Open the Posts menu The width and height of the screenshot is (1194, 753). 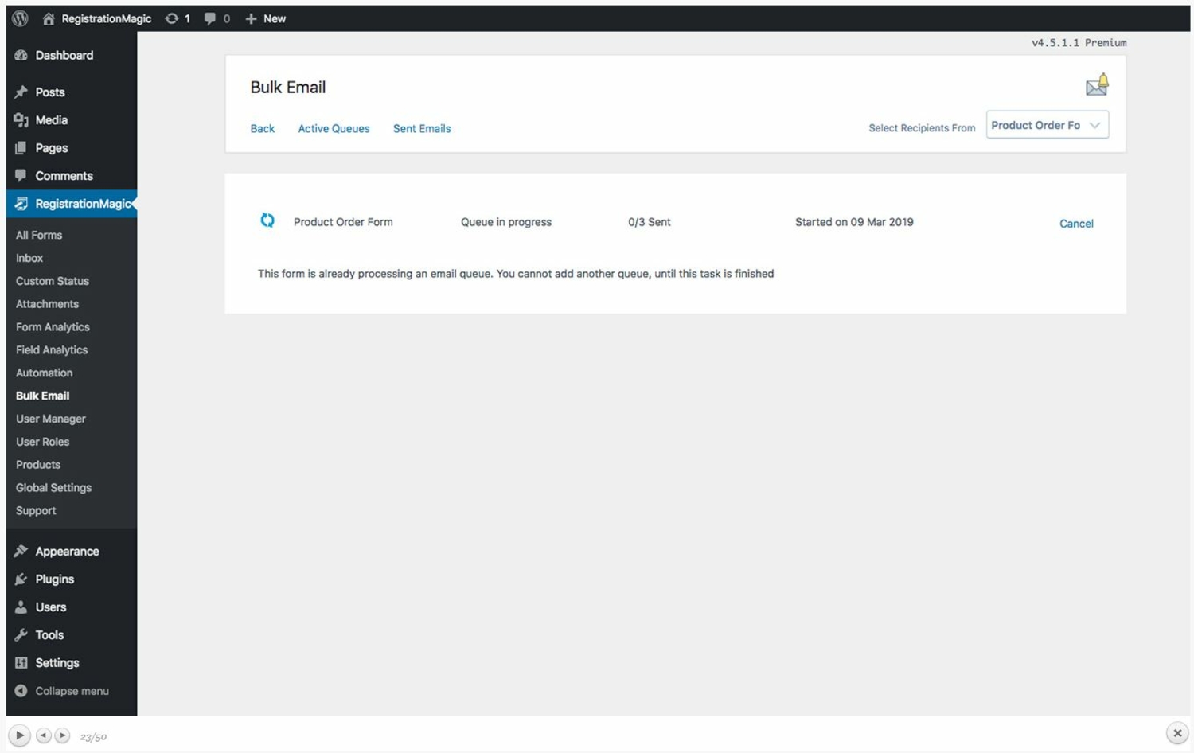click(x=72, y=92)
